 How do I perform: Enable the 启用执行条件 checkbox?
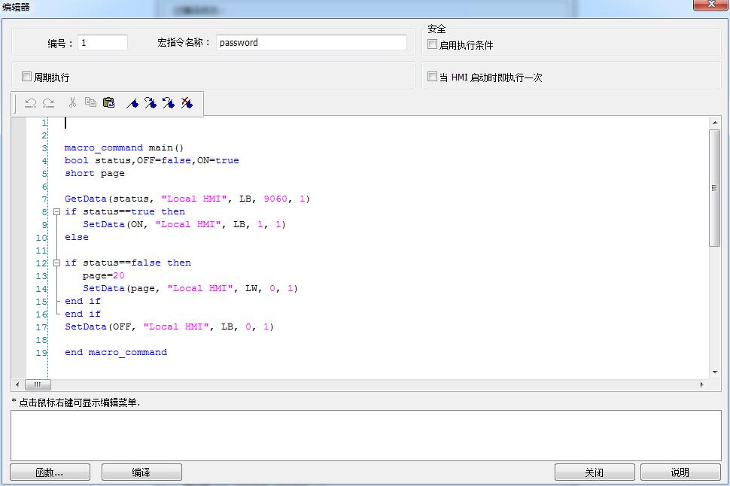tap(432, 44)
